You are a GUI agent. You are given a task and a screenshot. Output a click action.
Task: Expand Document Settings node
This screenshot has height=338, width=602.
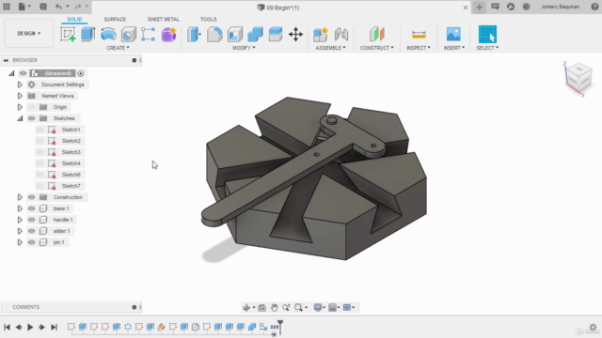coord(20,84)
